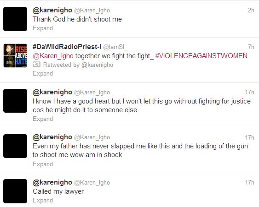The image size is (259, 207).
Task: Expand the 'Called my lawyer' tweet
Action: point(43,200)
